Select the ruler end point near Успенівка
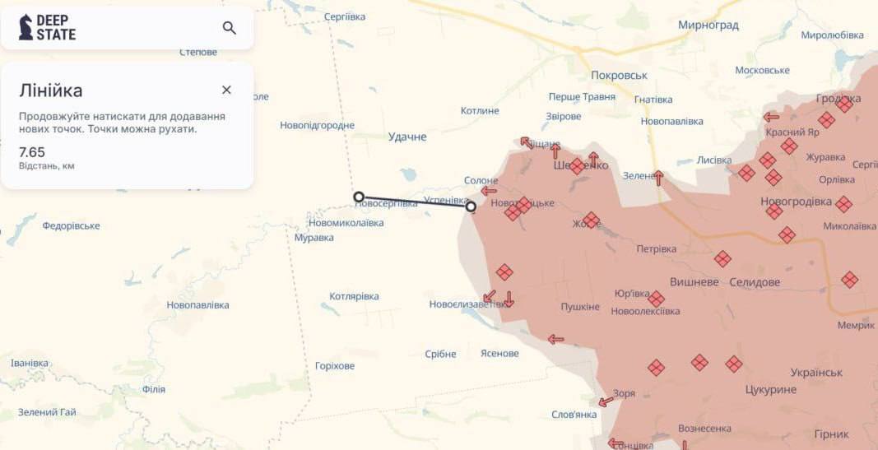The height and width of the screenshot is (450, 878). pos(471,206)
